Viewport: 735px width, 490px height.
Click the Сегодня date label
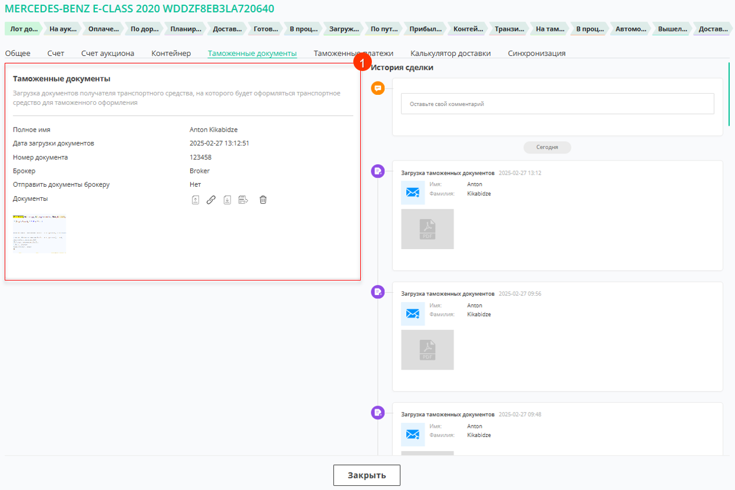[547, 147]
